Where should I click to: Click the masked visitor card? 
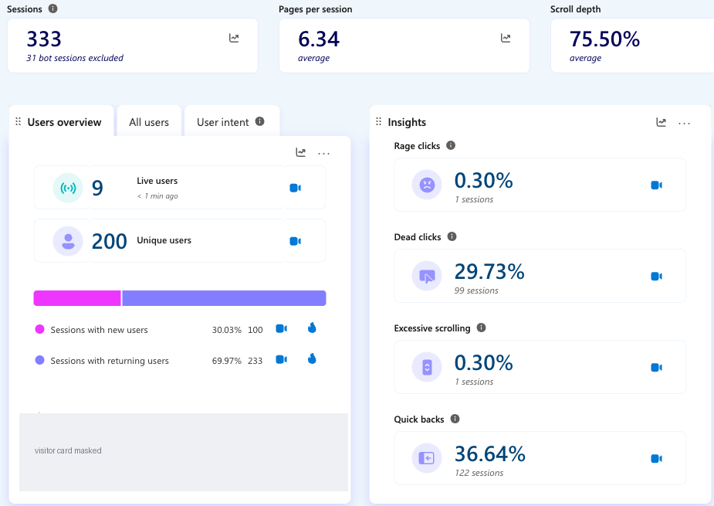click(x=184, y=452)
